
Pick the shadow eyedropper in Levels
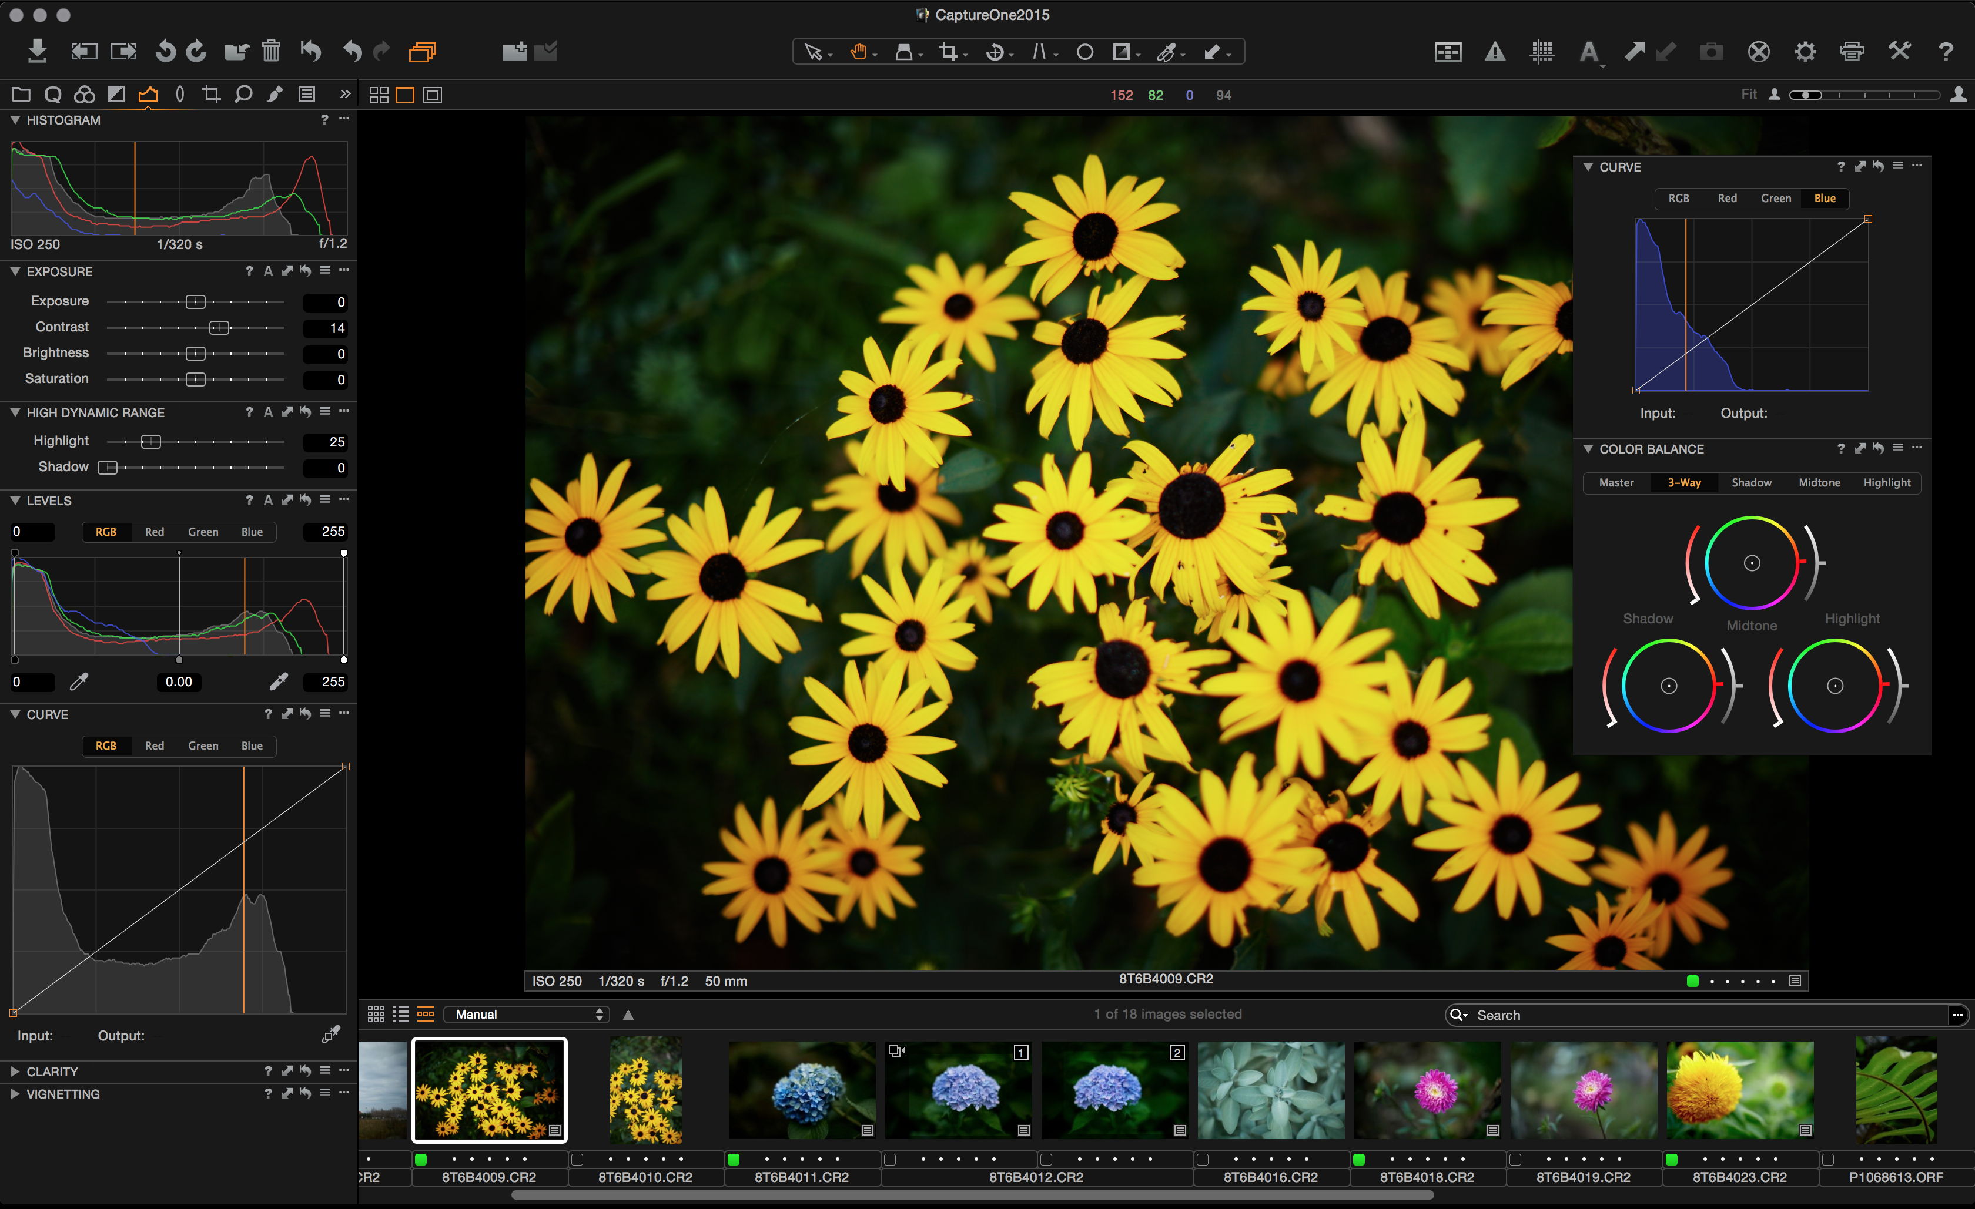tap(79, 682)
